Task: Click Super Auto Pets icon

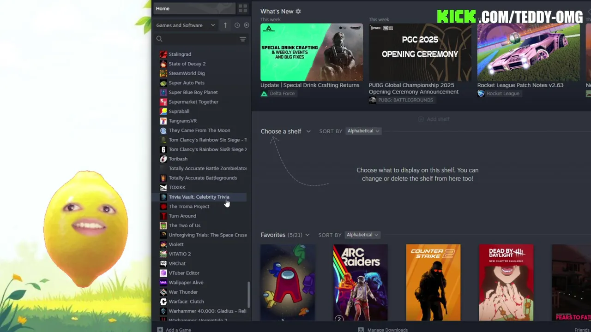Action: (x=163, y=83)
